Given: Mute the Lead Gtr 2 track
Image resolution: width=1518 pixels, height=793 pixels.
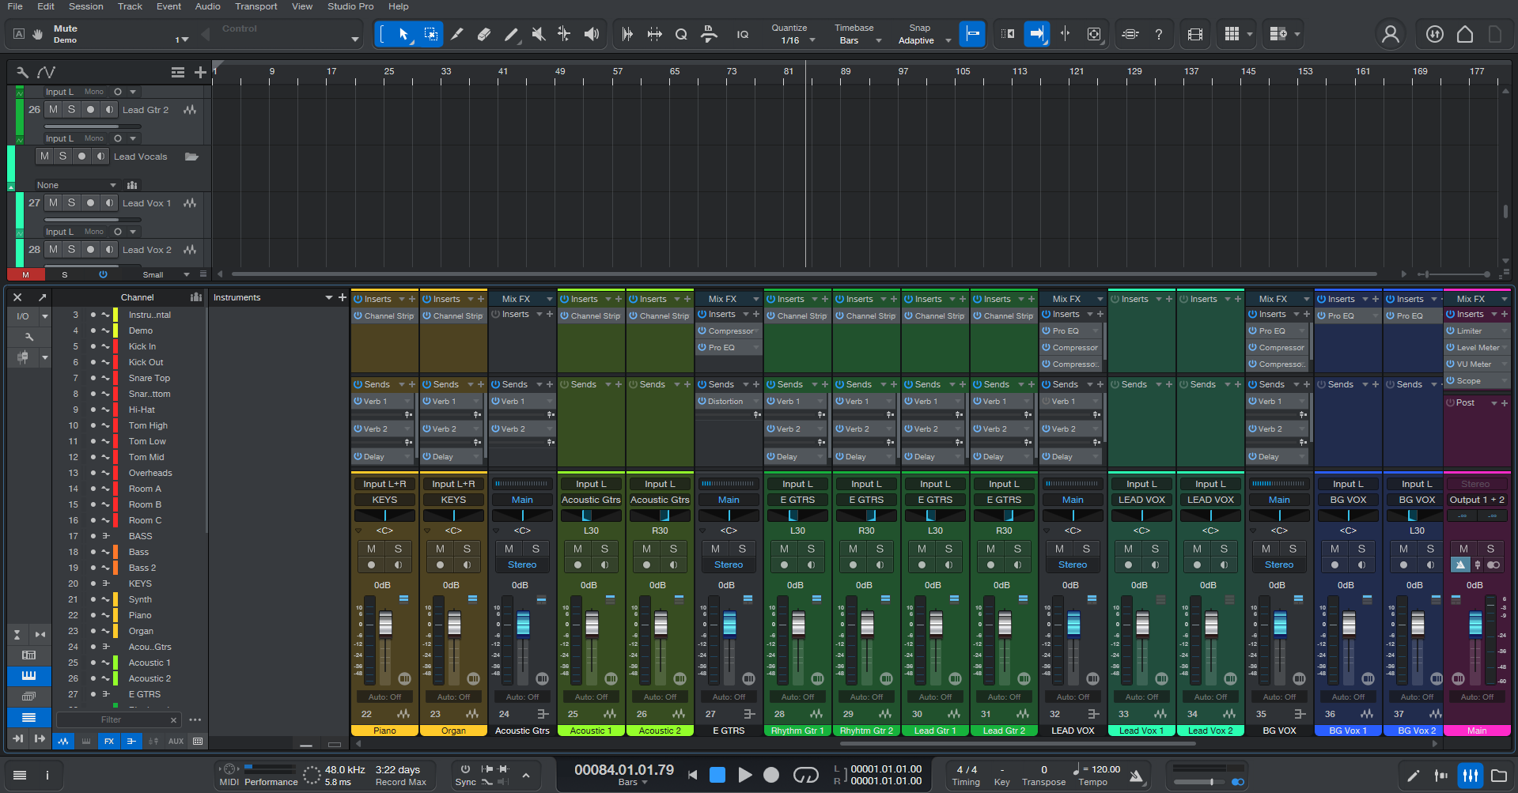Looking at the screenshot, I should click(53, 109).
